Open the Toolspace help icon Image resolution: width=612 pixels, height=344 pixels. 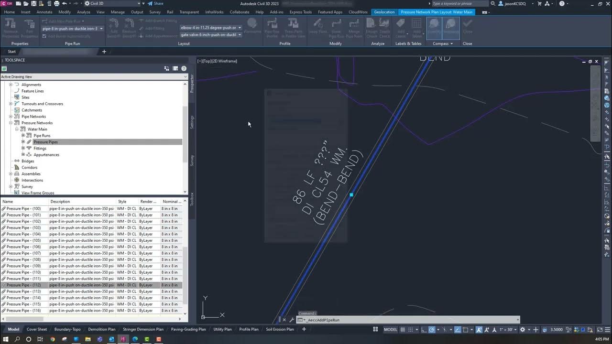(184, 69)
